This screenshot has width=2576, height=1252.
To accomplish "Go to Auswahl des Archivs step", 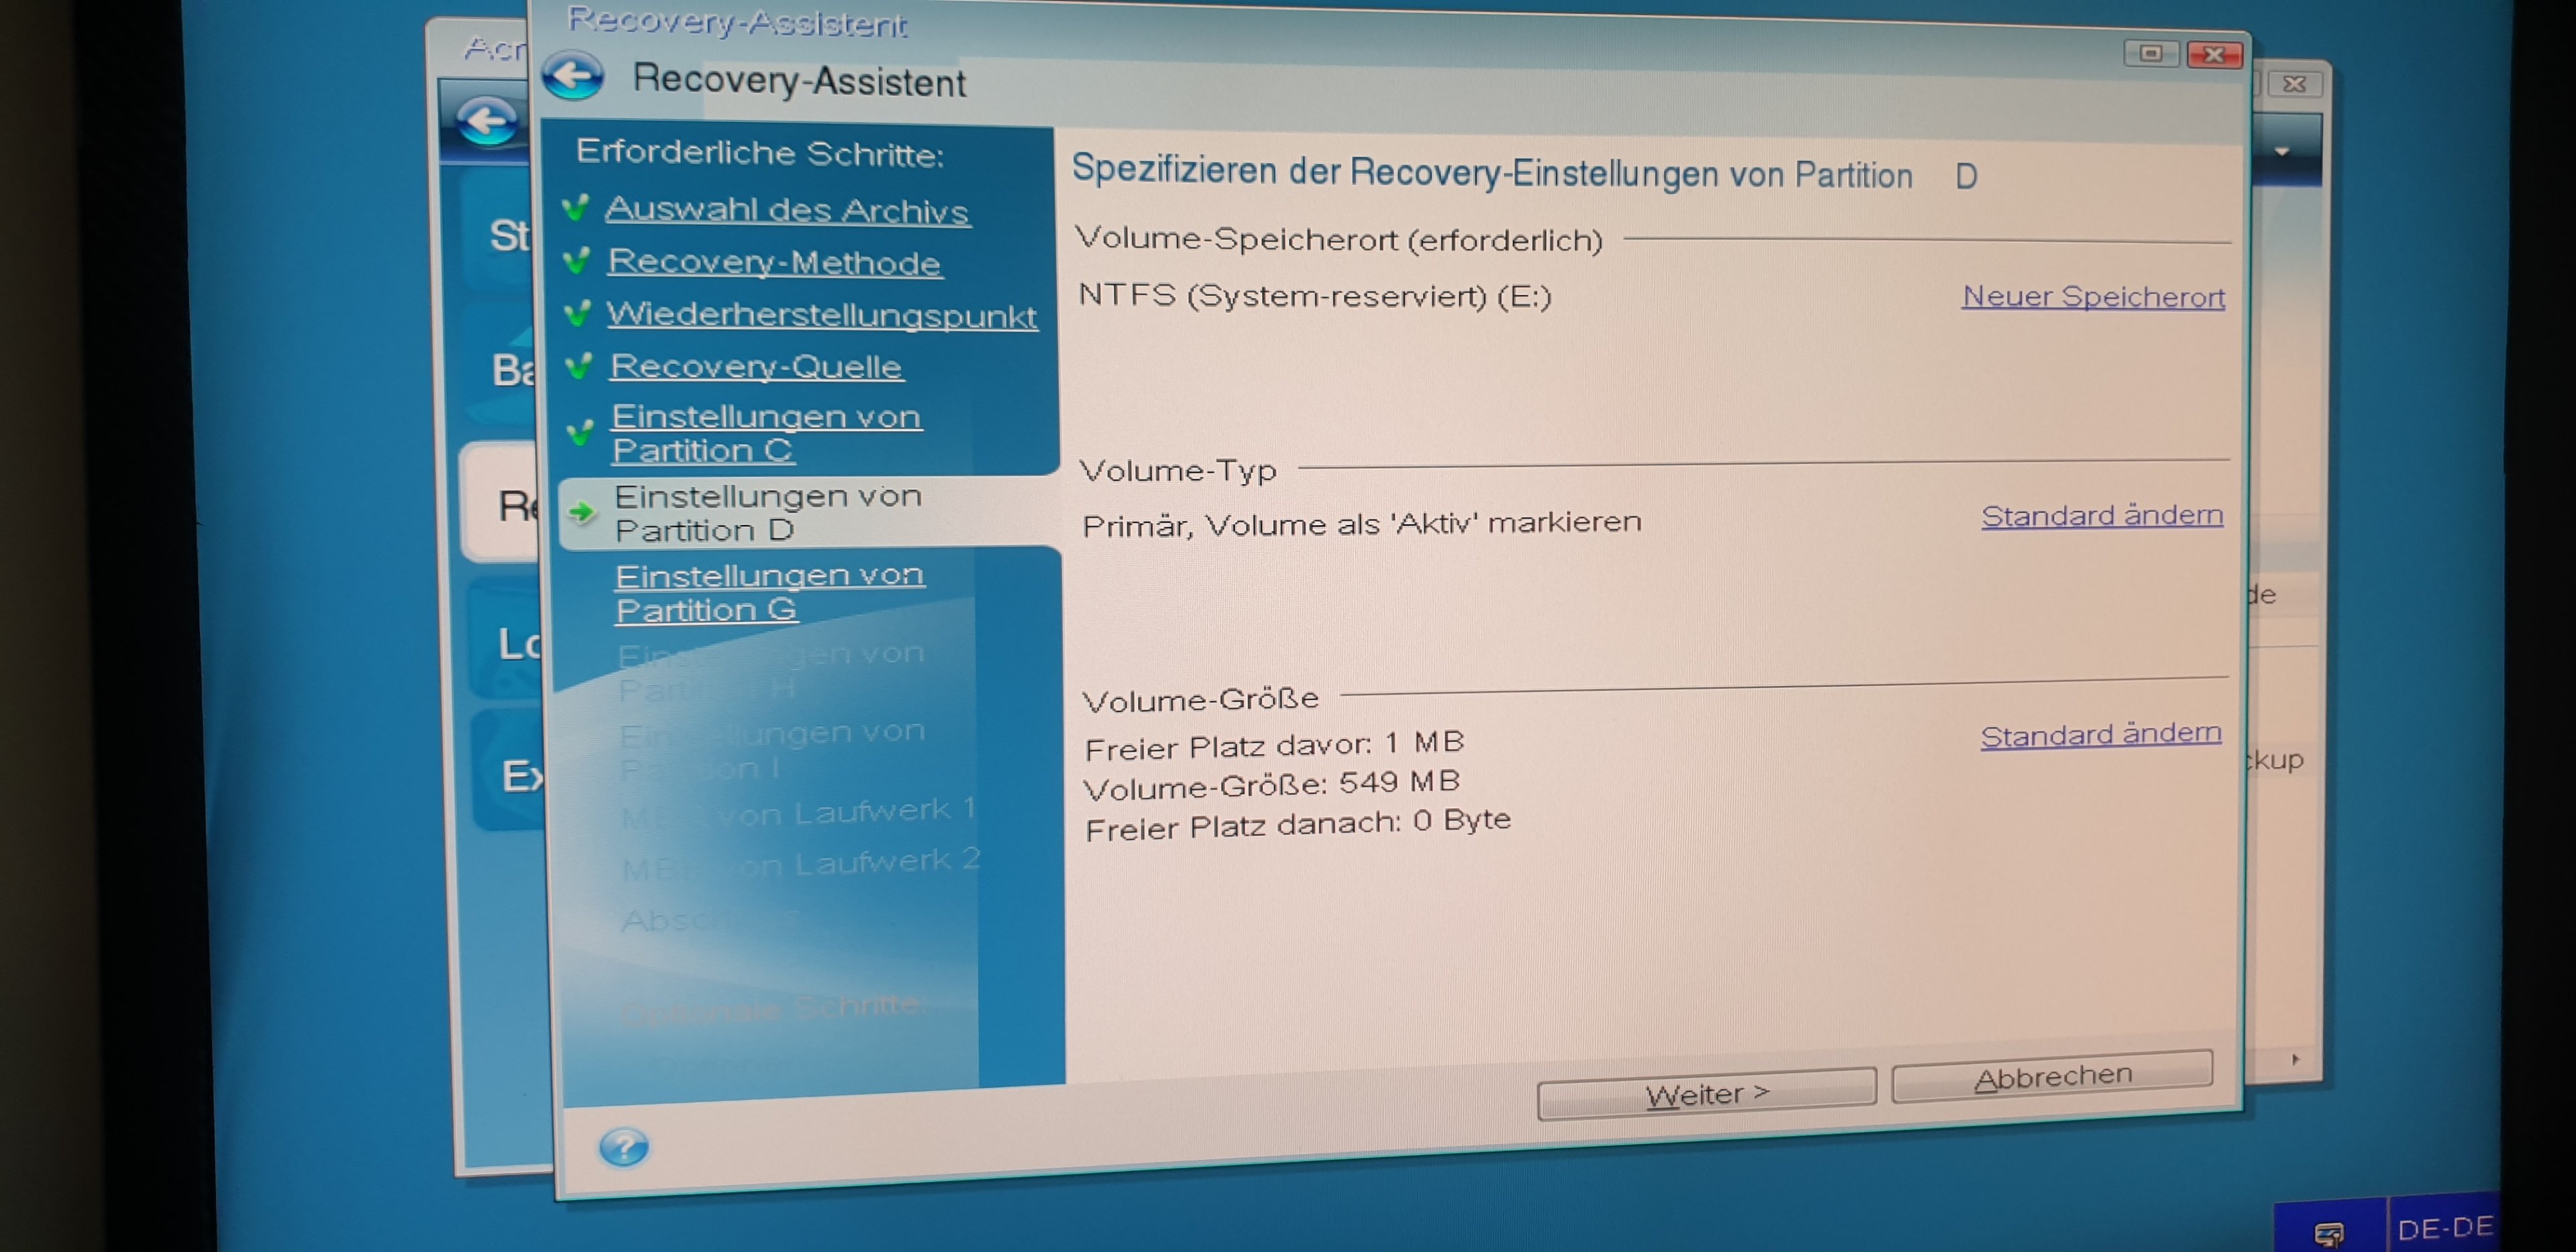I will click(786, 210).
